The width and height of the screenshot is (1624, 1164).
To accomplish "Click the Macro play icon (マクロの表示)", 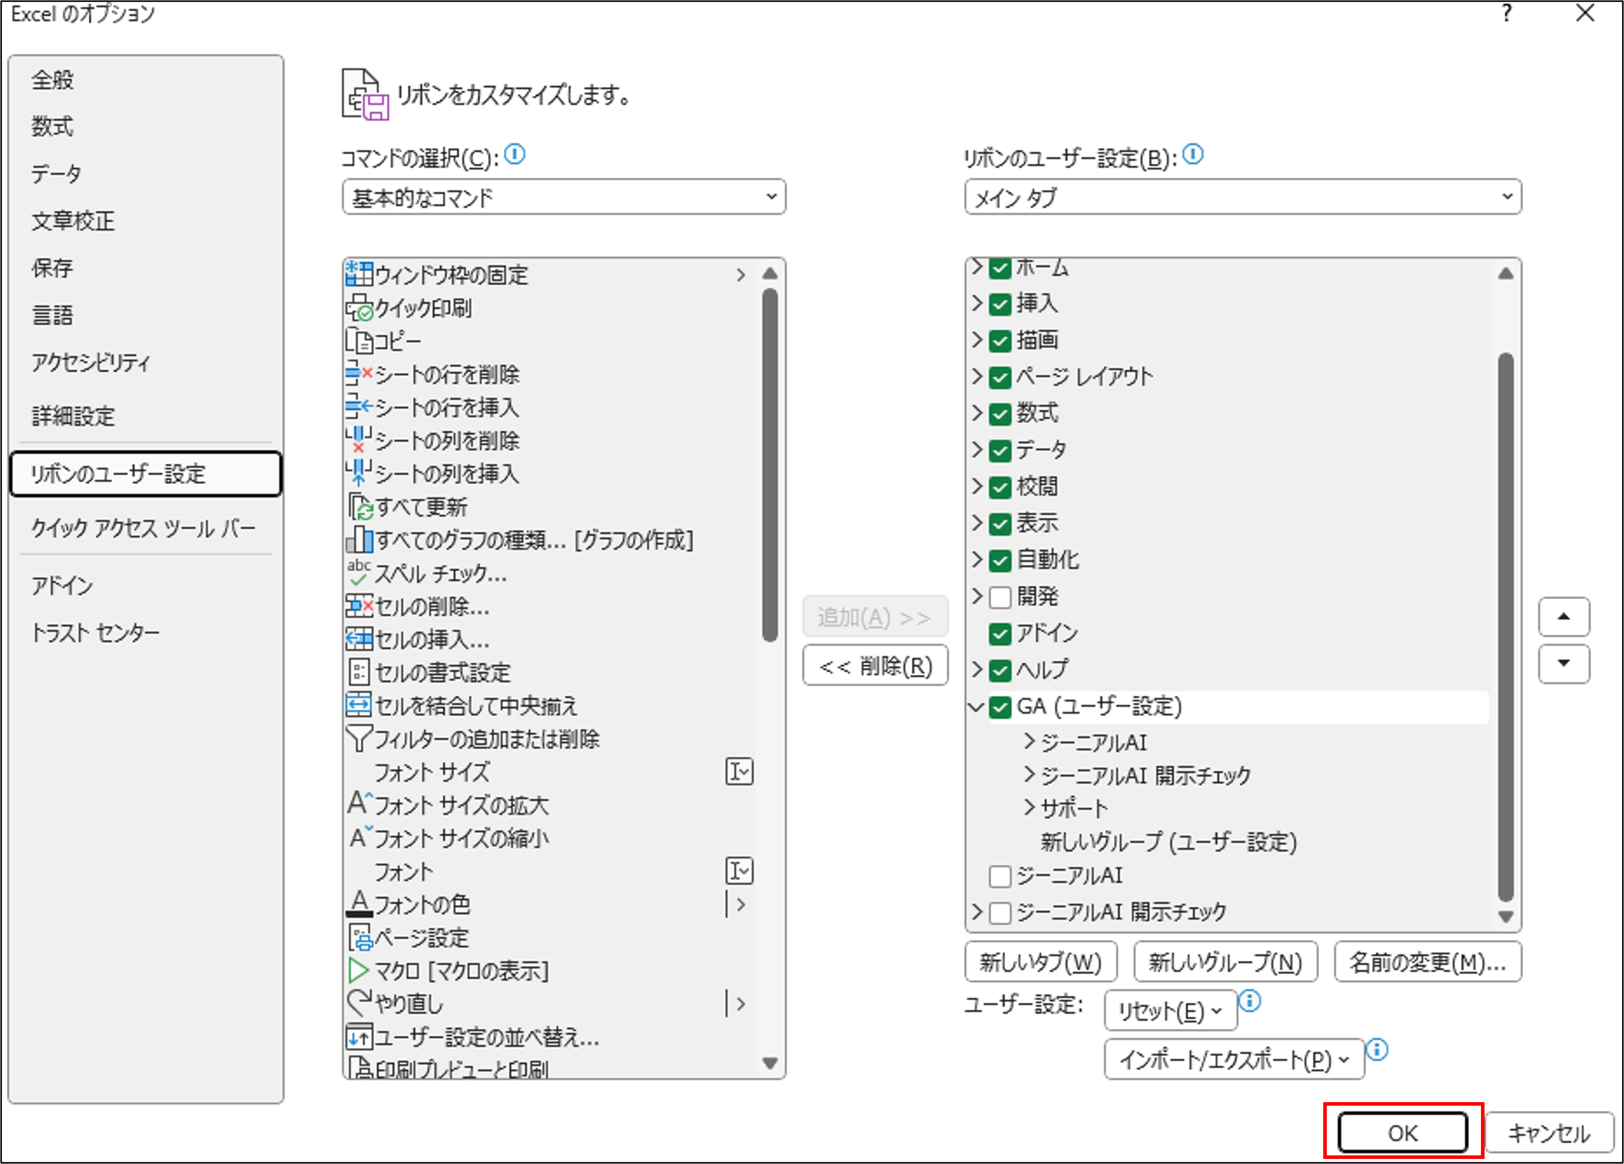I will pyautogui.click(x=358, y=971).
